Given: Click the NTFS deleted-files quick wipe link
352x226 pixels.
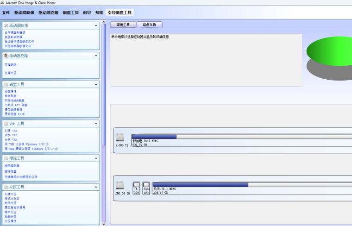Looking at the screenshot, I should pyautogui.click(x=21, y=177).
